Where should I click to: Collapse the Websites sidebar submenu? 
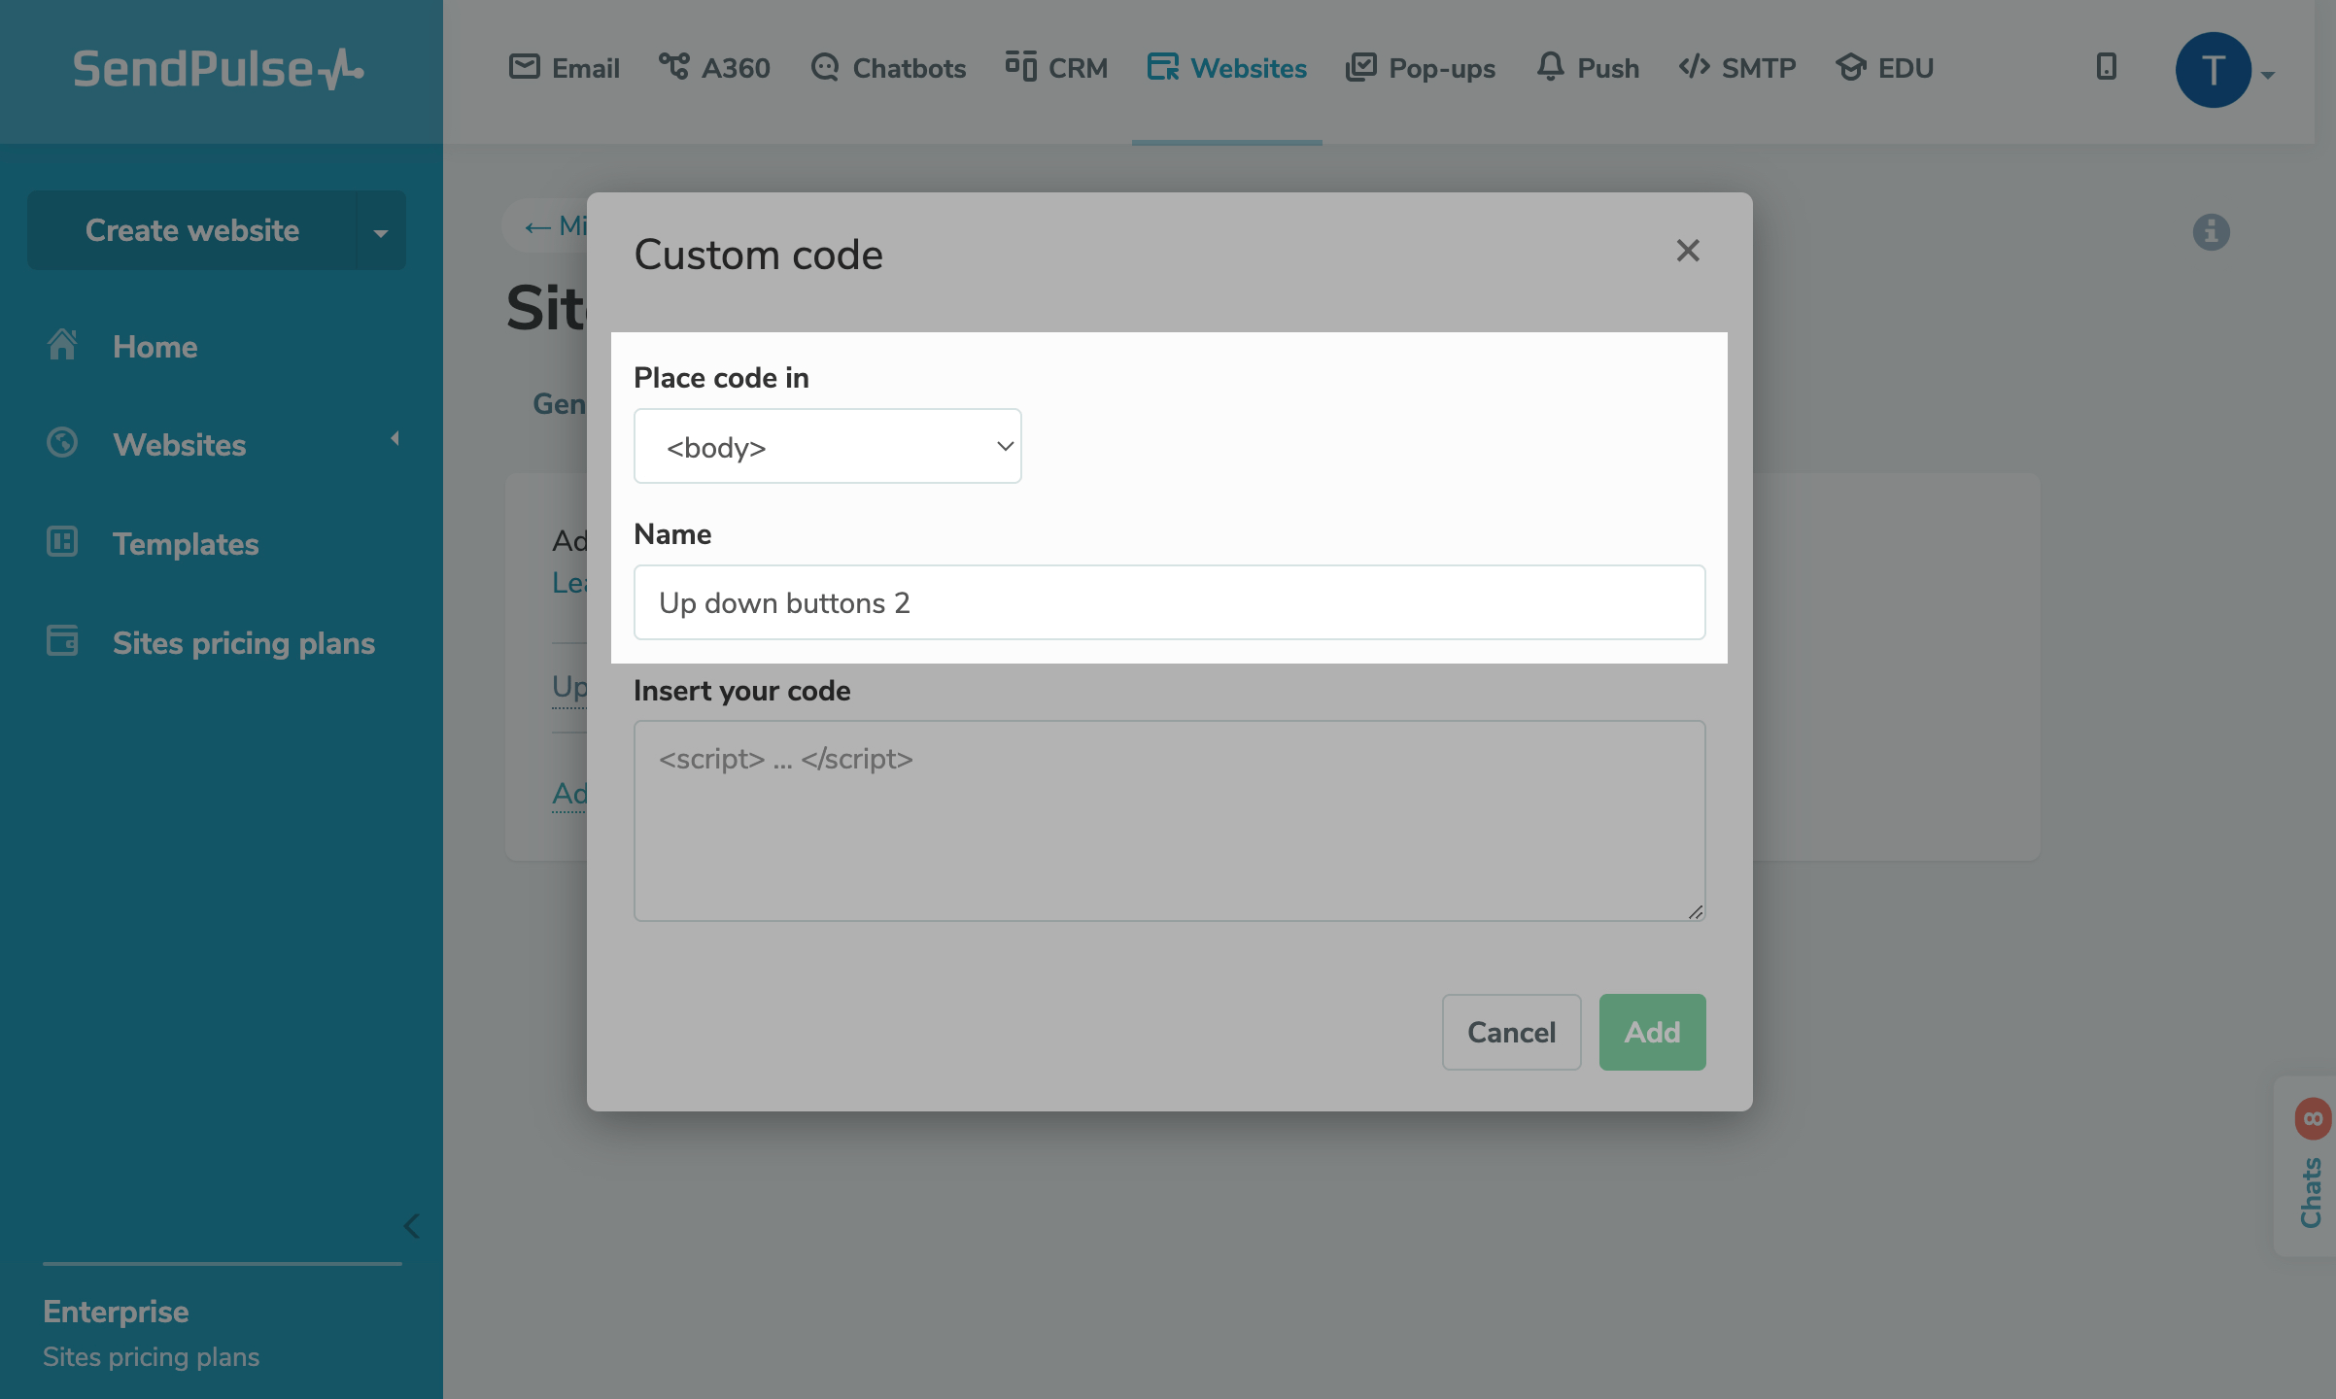(395, 439)
